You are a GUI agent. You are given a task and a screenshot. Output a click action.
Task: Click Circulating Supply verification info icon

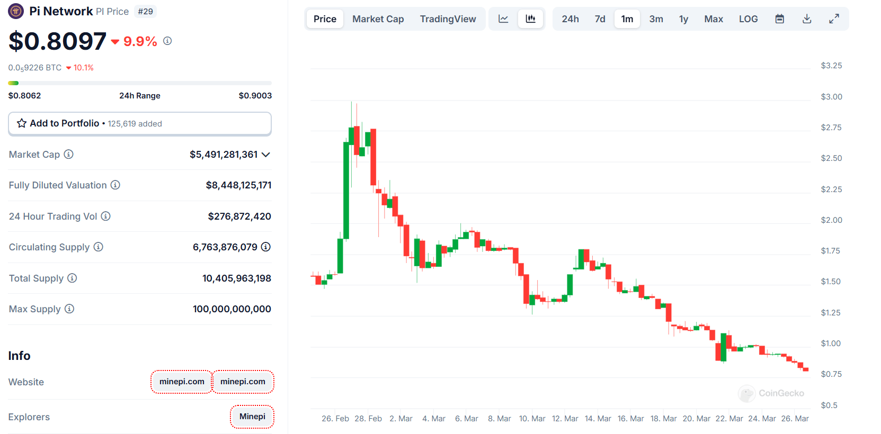(x=266, y=247)
